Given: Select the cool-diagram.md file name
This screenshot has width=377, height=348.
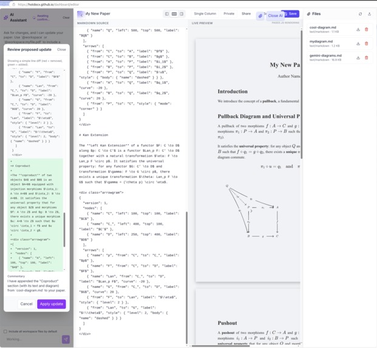Looking at the screenshot, I should 322,27.
